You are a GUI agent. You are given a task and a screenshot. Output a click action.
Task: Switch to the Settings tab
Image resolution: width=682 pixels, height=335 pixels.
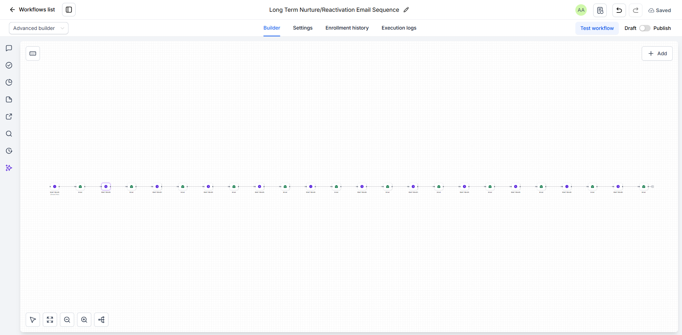(x=303, y=28)
